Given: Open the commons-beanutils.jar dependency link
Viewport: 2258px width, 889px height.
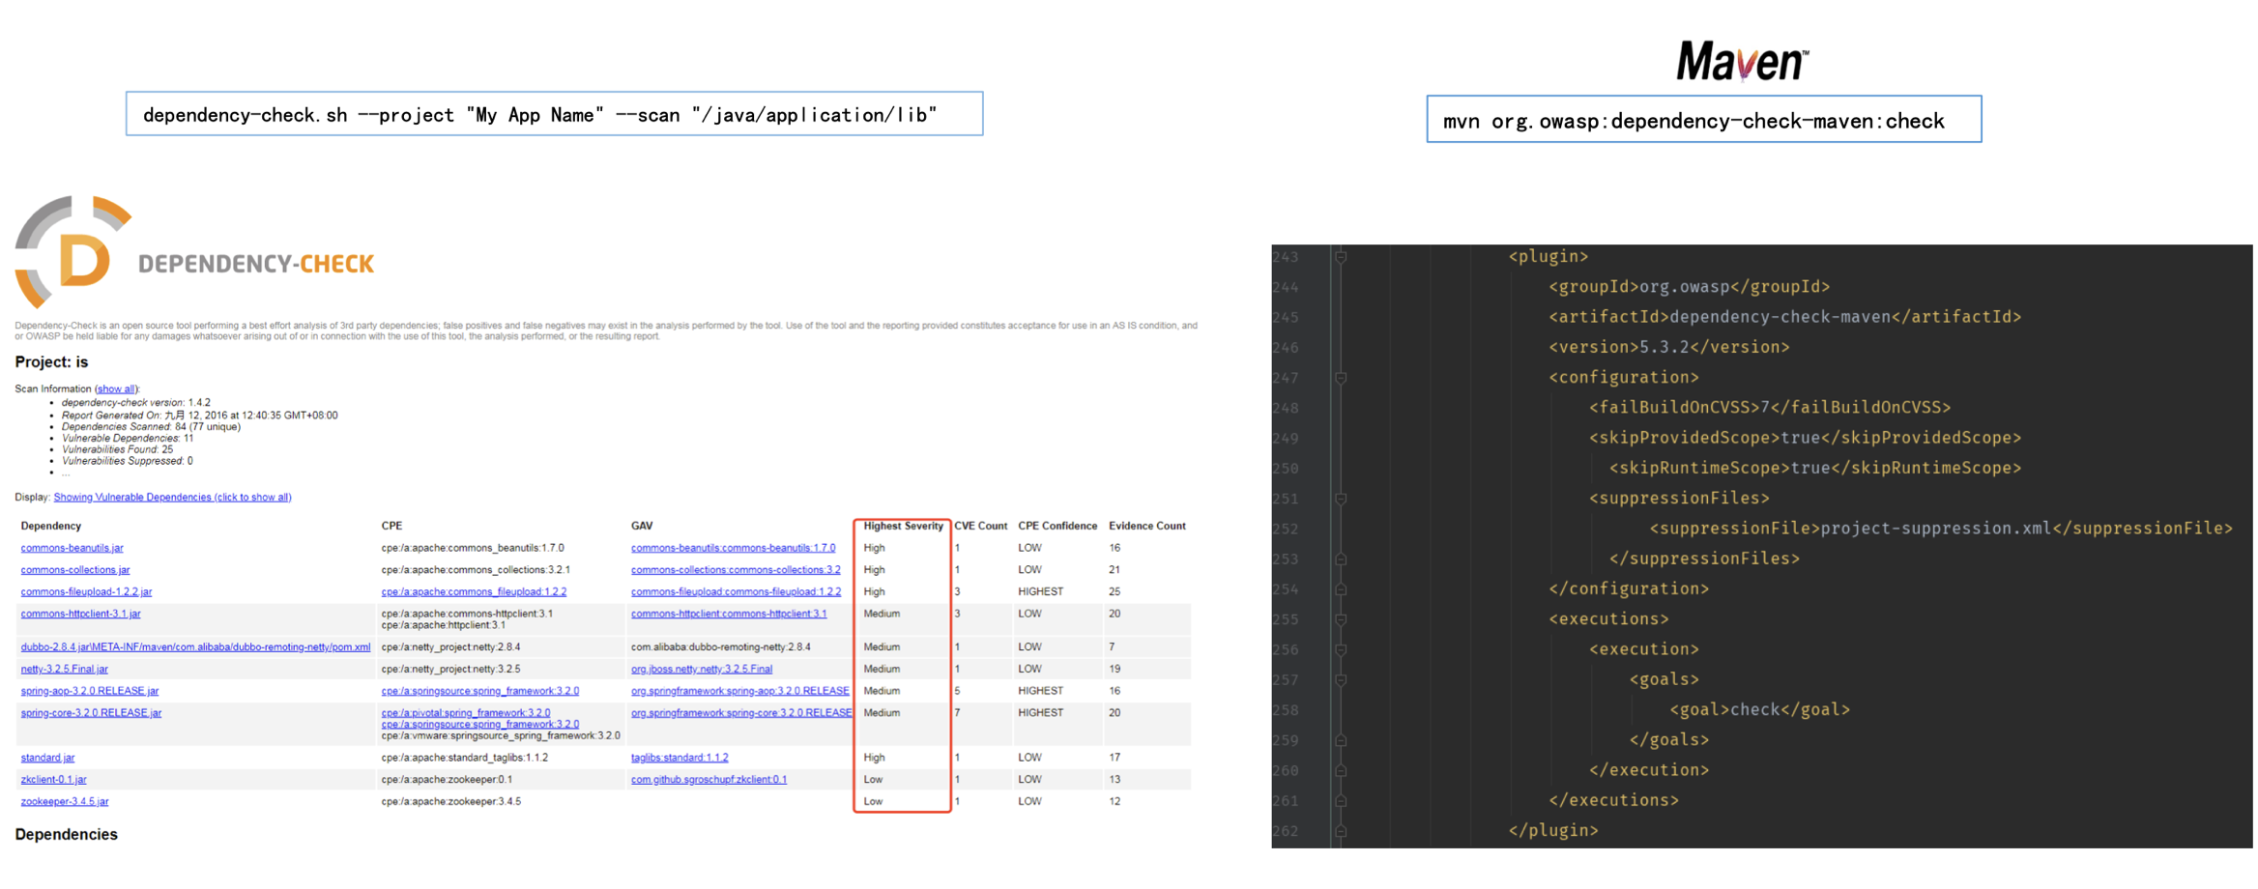Looking at the screenshot, I should tap(72, 548).
